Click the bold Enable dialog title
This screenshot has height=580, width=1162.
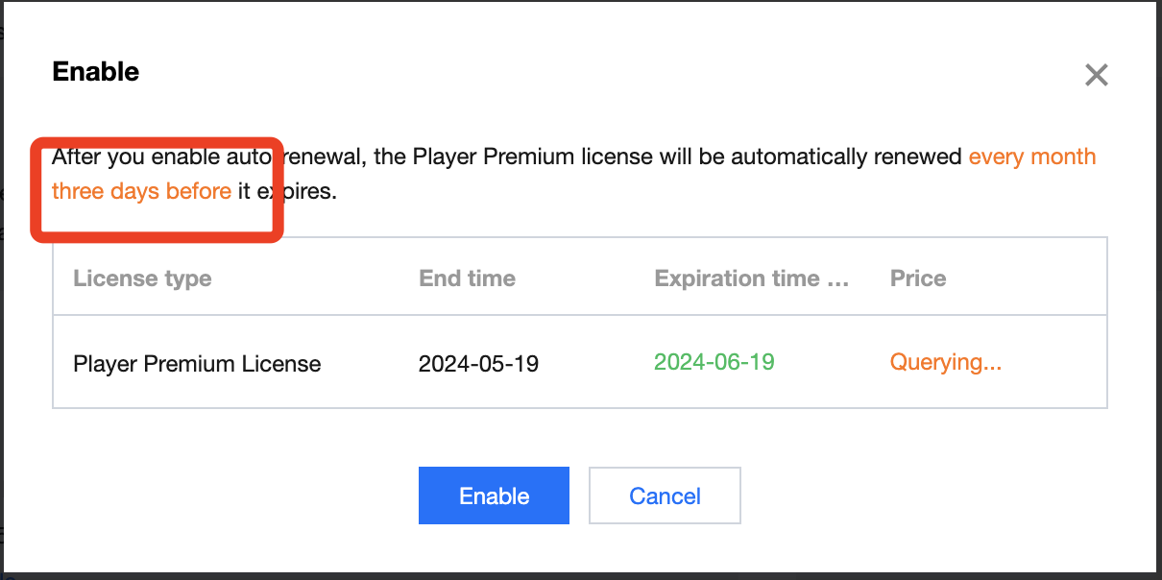[95, 71]
